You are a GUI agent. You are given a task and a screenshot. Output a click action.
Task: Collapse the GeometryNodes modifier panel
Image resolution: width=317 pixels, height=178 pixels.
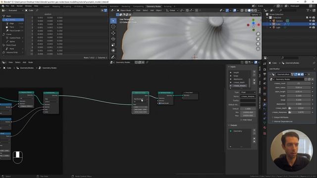tap(270, 75)
